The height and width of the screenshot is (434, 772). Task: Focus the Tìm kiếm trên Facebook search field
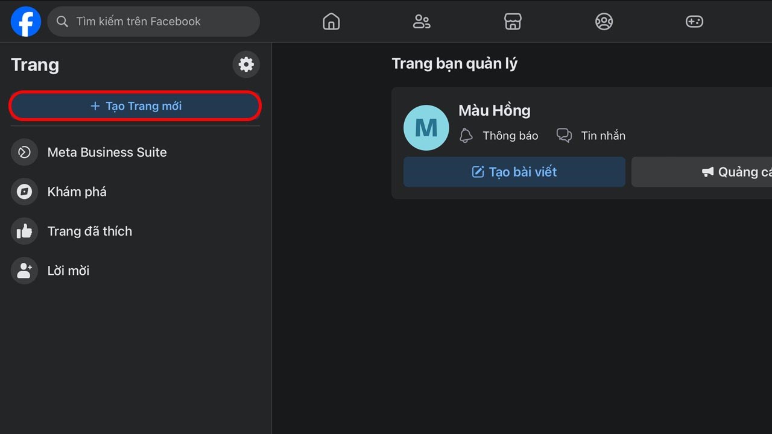click(153, 22)
